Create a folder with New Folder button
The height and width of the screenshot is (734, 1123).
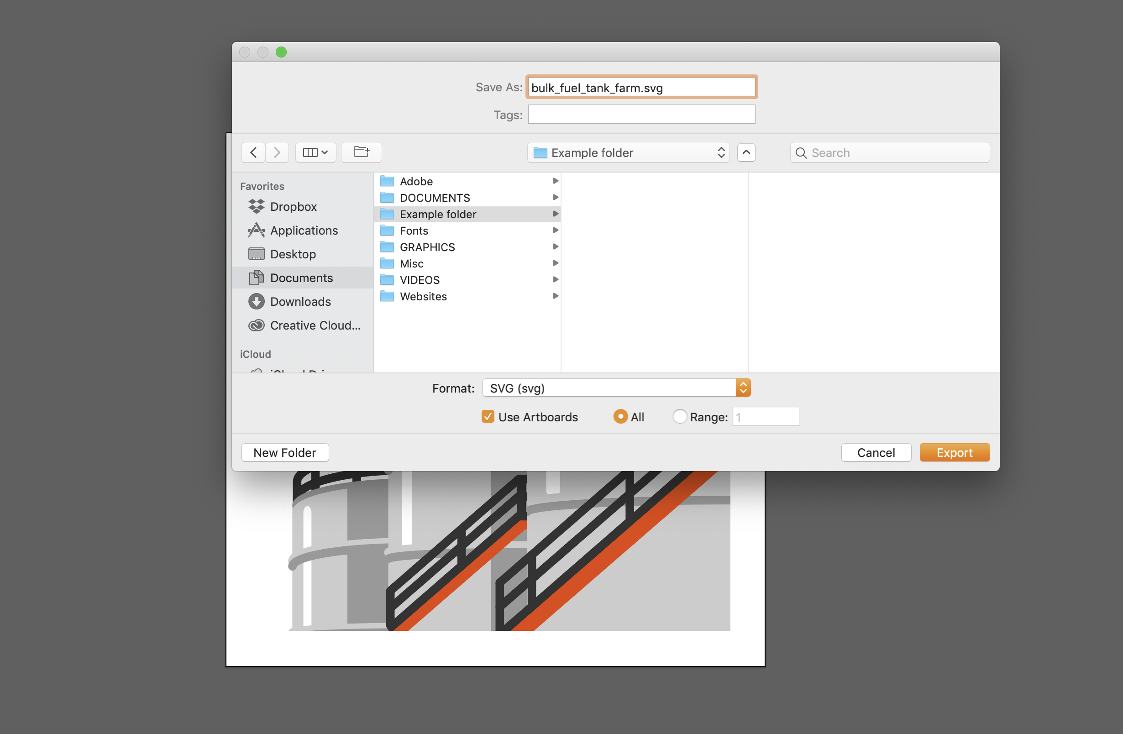coord(284,452)
